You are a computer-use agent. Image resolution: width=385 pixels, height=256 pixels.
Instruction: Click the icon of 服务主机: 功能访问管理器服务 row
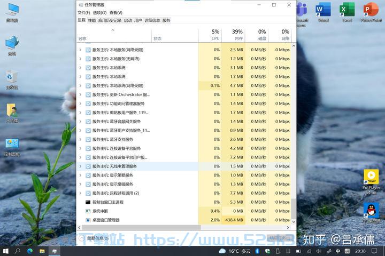click(88, 103)
